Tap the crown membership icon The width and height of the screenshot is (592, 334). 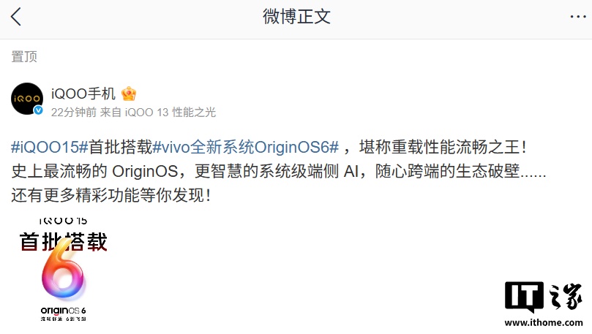(129, 94)
